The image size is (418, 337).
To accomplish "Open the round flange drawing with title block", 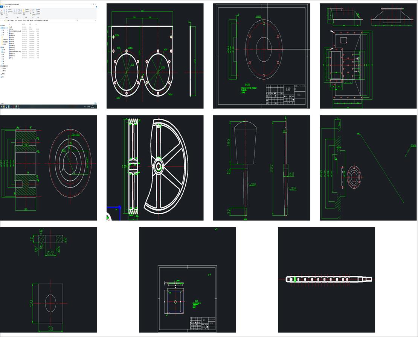I will [x=261, y=56].
